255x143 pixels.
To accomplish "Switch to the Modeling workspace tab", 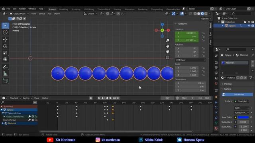I will tap(64, 9).
